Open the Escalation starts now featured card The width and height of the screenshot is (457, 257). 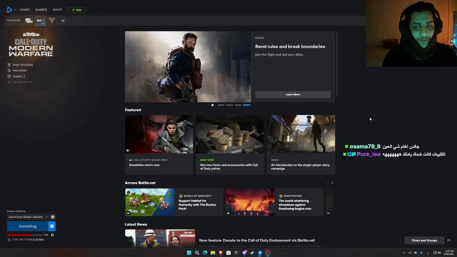(x=159, y=145)
